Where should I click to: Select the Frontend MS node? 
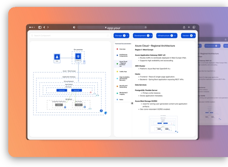coord(62,91)
